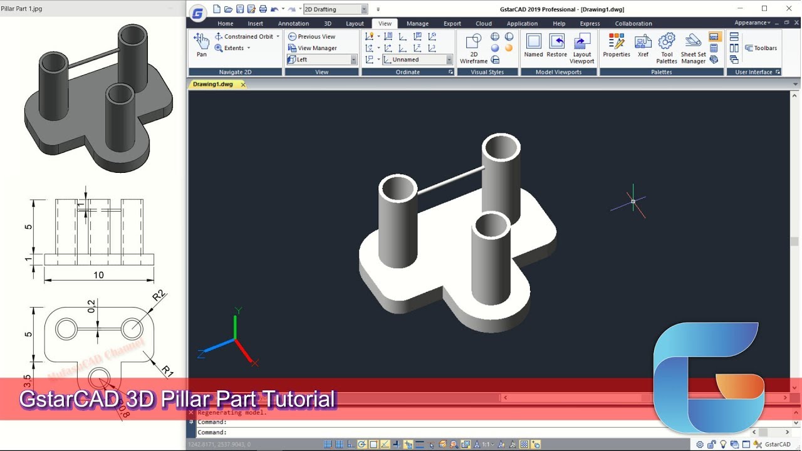
Task: Switch to the Insert ribbon tab
Action: click(x=256, y=24)
